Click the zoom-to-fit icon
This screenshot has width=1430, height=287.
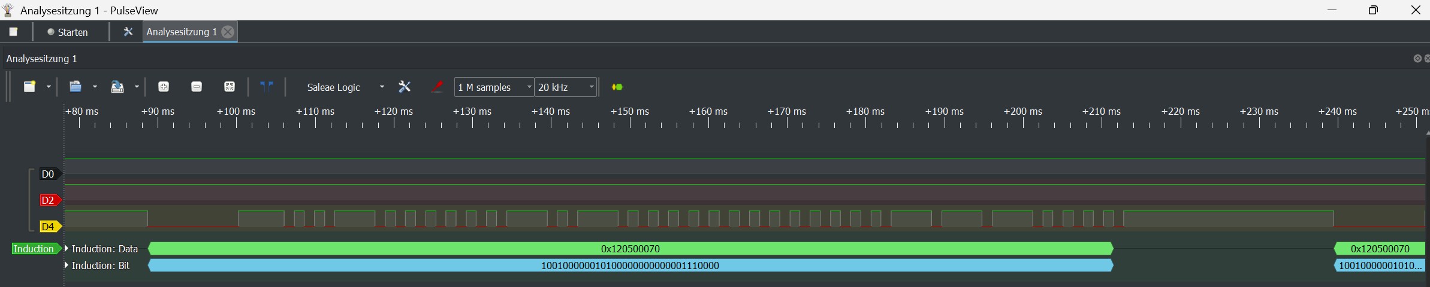(229, 87)
